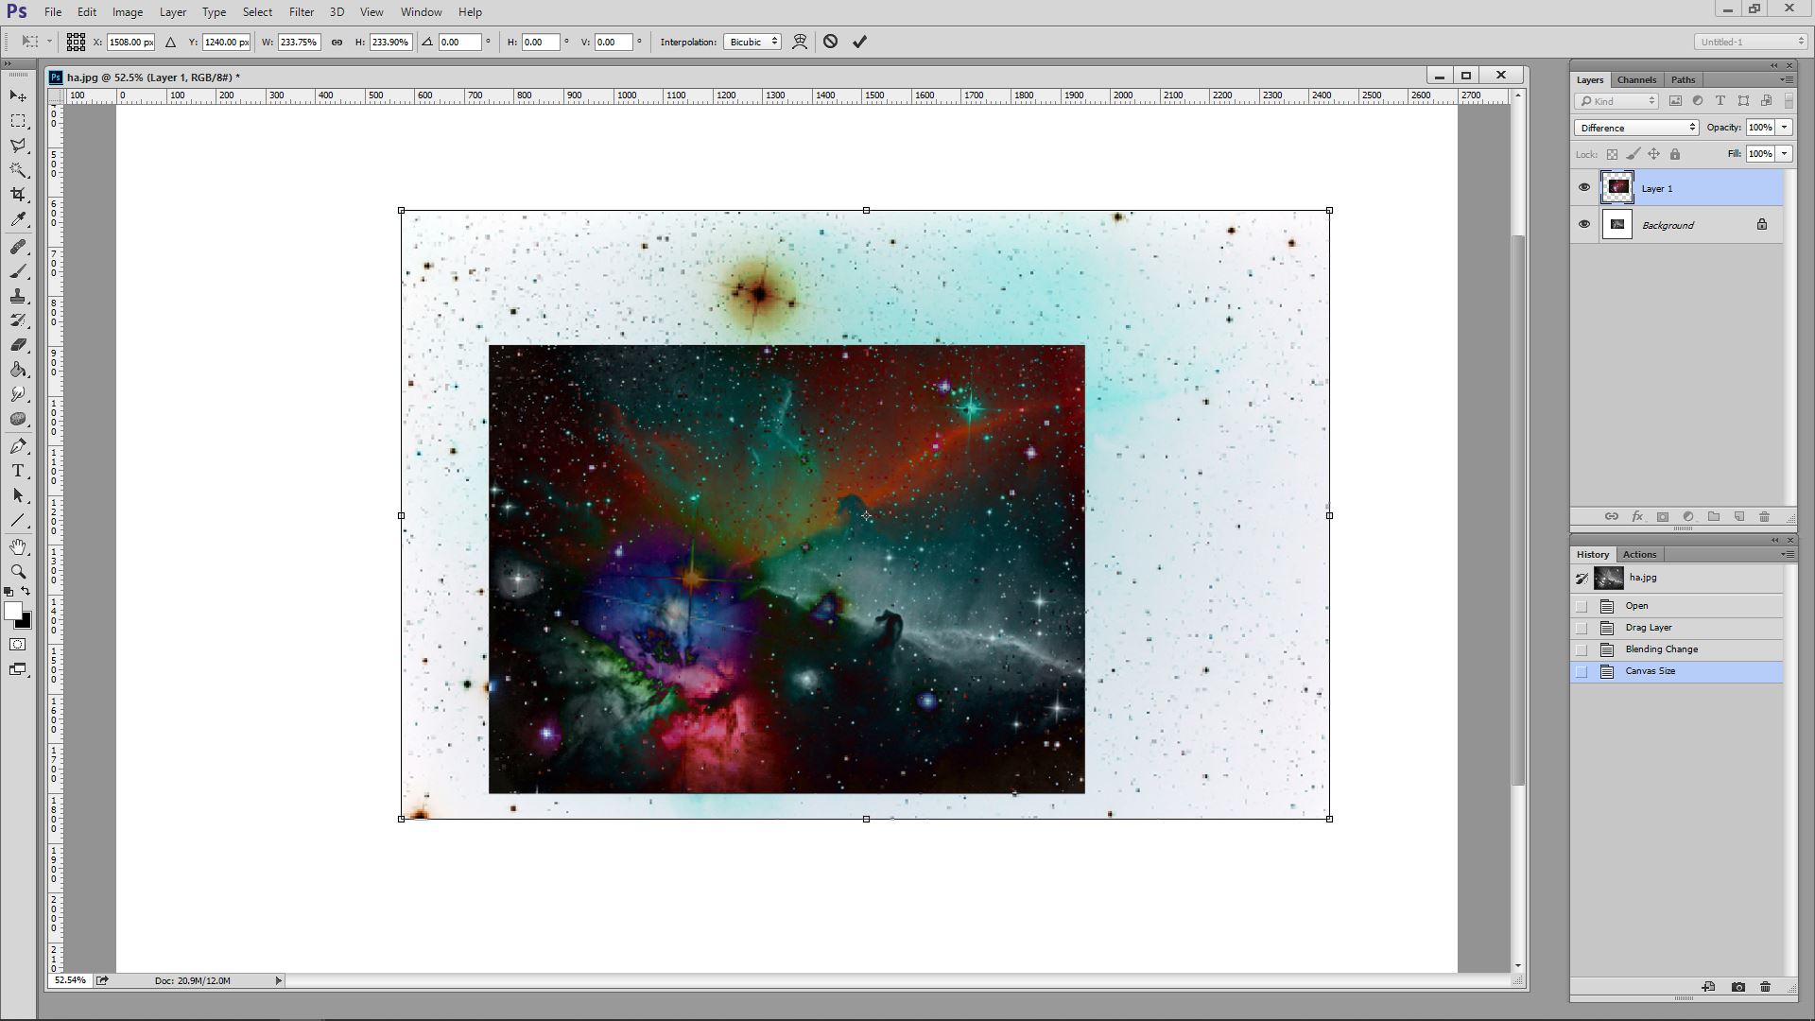The height and width of the screenshot is (1021, 1815).
Task: Open the tool preset picker arrow
Action: (49, 42)
